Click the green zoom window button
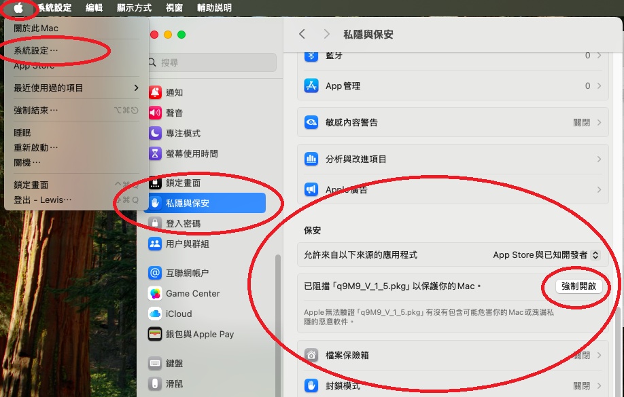 [181, 35]
